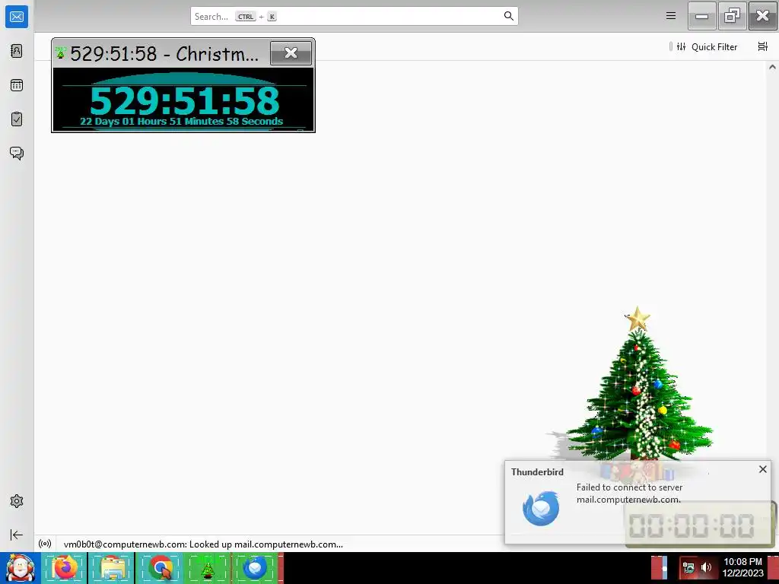Select the Thunderbird taskbar item

256,567
